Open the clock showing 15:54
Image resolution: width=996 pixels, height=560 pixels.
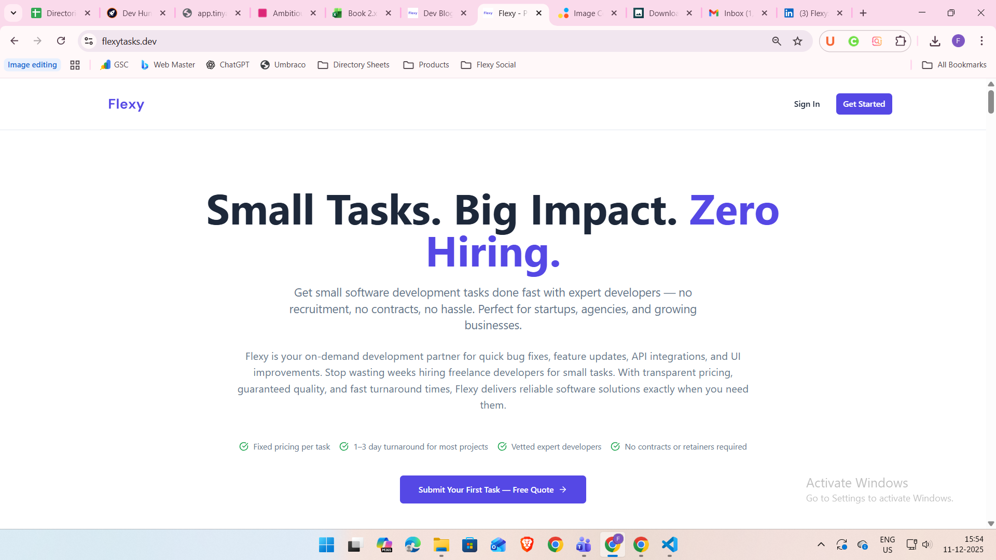963,544
